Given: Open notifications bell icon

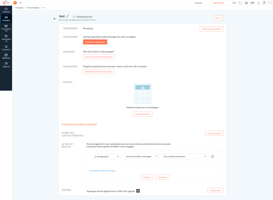Looking at the screenshot, I should tap(258, 3).
